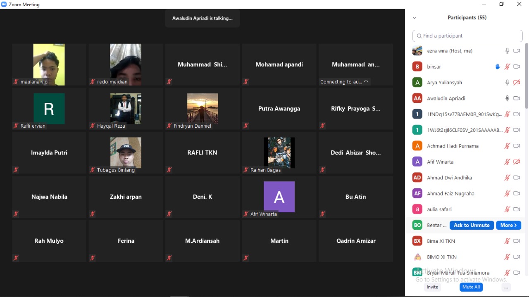
Task: Click ezra wira's microphone icon
Action: [507, 51]
